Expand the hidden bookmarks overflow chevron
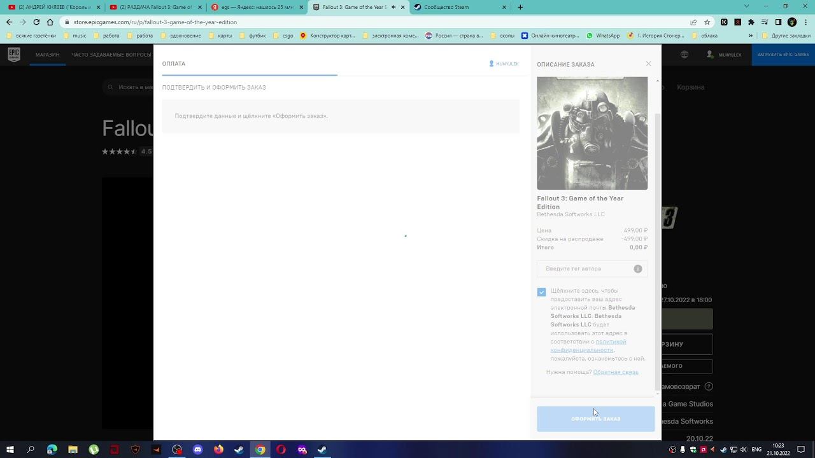Image resolution: width=815 pixels, height=458 pixels. 751,36
